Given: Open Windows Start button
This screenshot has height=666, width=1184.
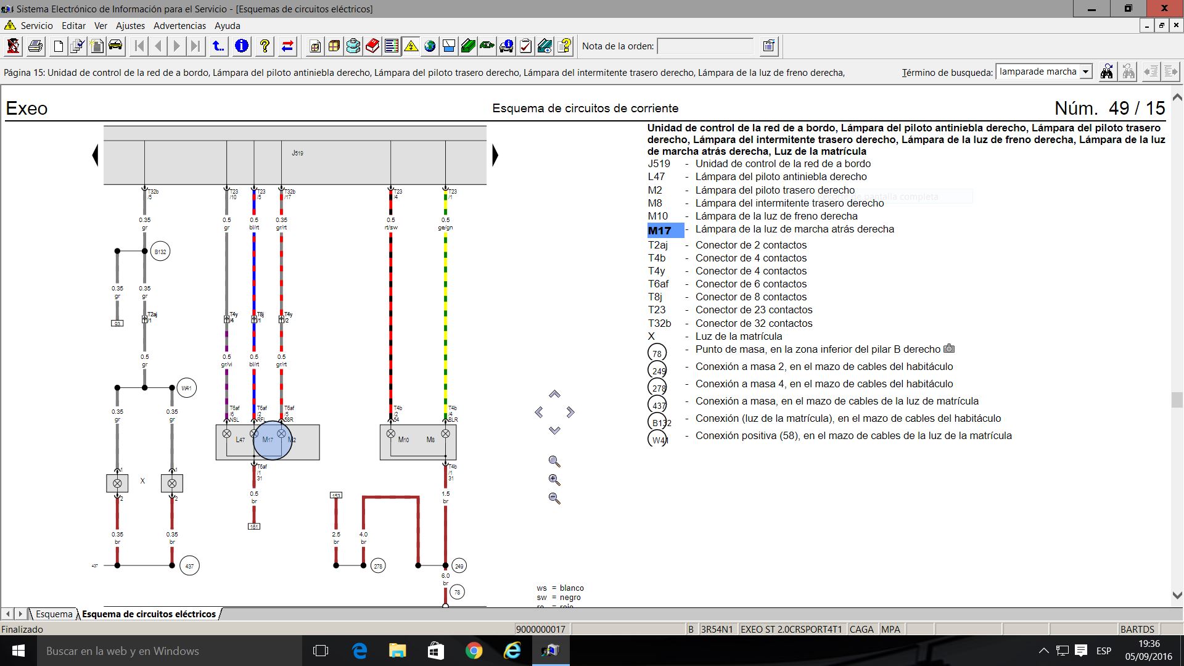Looking at the screenshot, I should (x=18, y=651).
